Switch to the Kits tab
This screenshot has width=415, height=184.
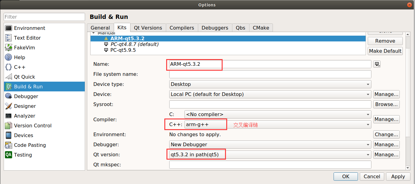pyautogui.click(x=122, y=27)
